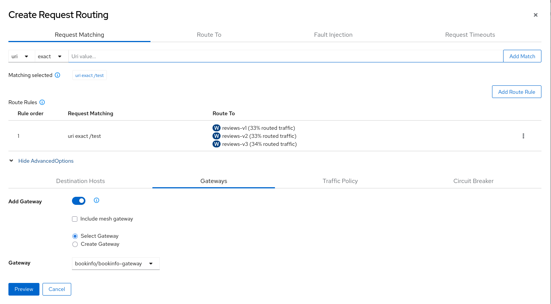Open the Traffic Policy tab
Screen dimensions: 551x304
pyautogui.click(x=340, y=181)
